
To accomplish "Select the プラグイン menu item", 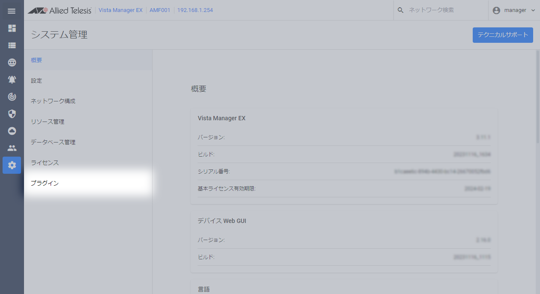I will click(88, 184).
